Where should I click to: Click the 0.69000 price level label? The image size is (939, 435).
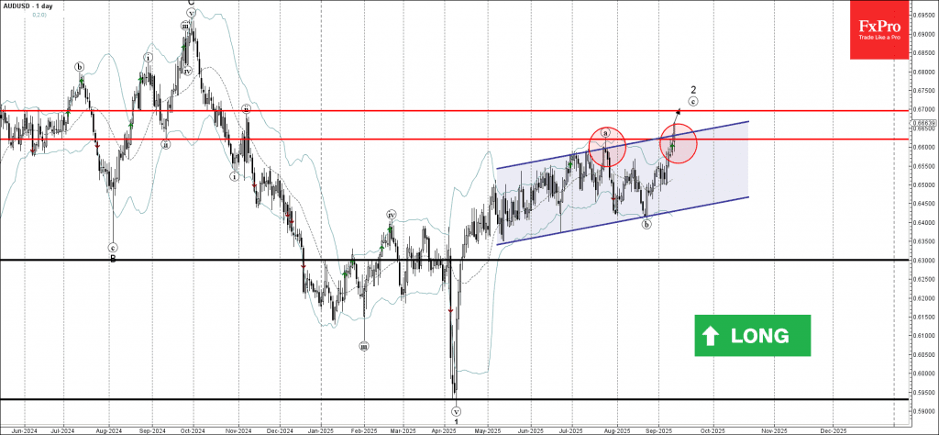(x=923, y=34)
